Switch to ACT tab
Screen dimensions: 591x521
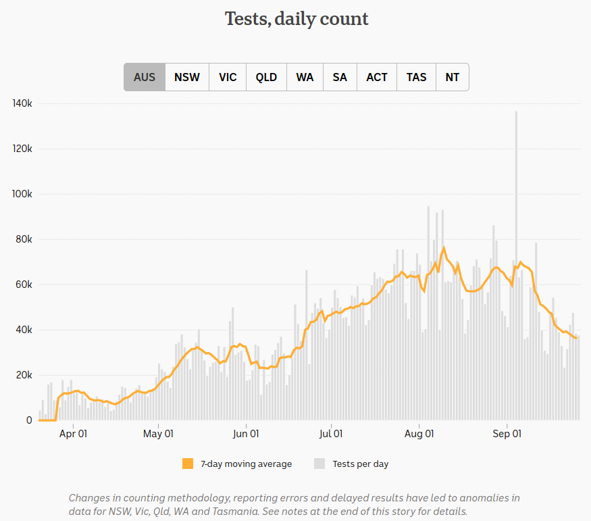coord(377,77)
